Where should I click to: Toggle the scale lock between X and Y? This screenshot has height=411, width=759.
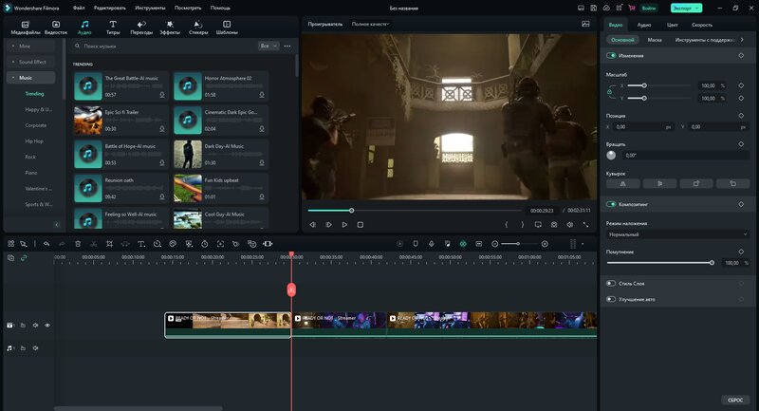click(609, 91)
